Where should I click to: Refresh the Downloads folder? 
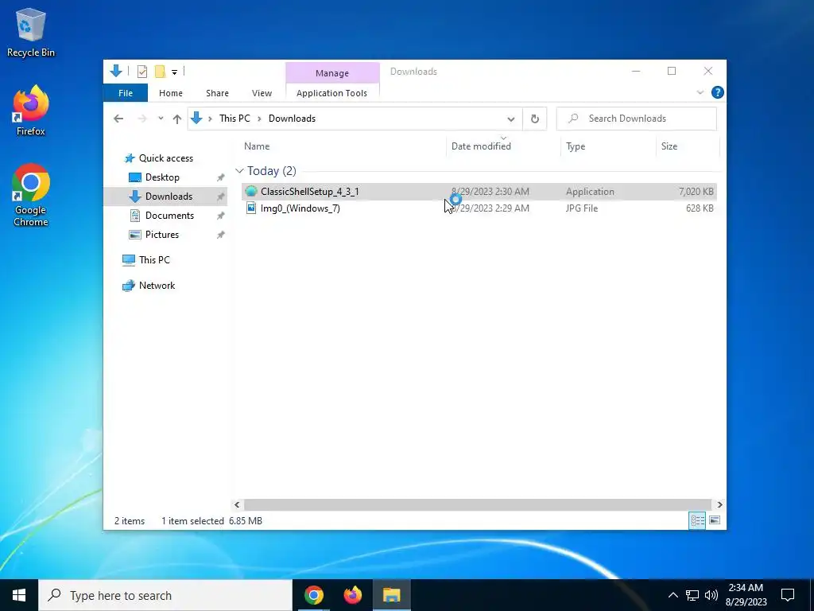click(x=535, y=119)
